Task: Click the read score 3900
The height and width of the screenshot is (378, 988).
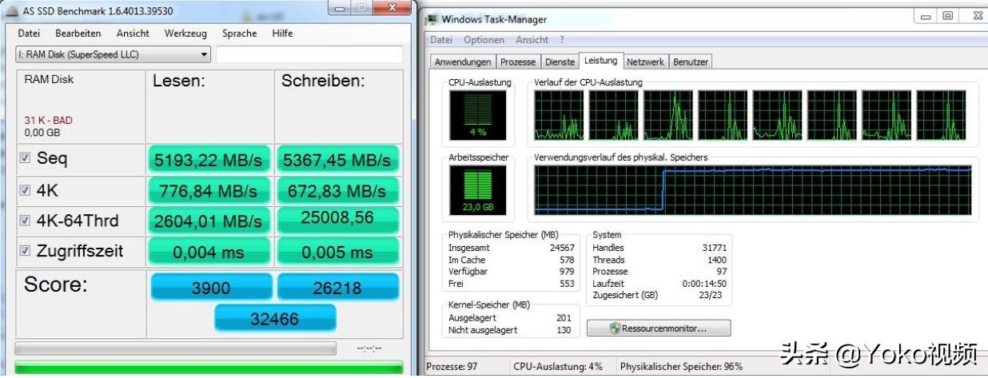Action: click(x=211, y=288)
